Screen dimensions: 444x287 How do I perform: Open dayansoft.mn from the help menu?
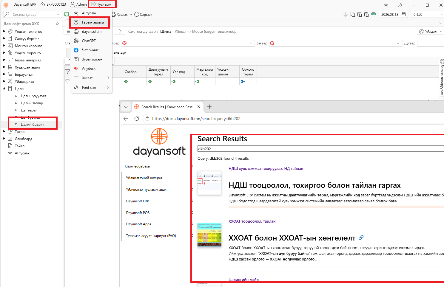pos(91,32)
